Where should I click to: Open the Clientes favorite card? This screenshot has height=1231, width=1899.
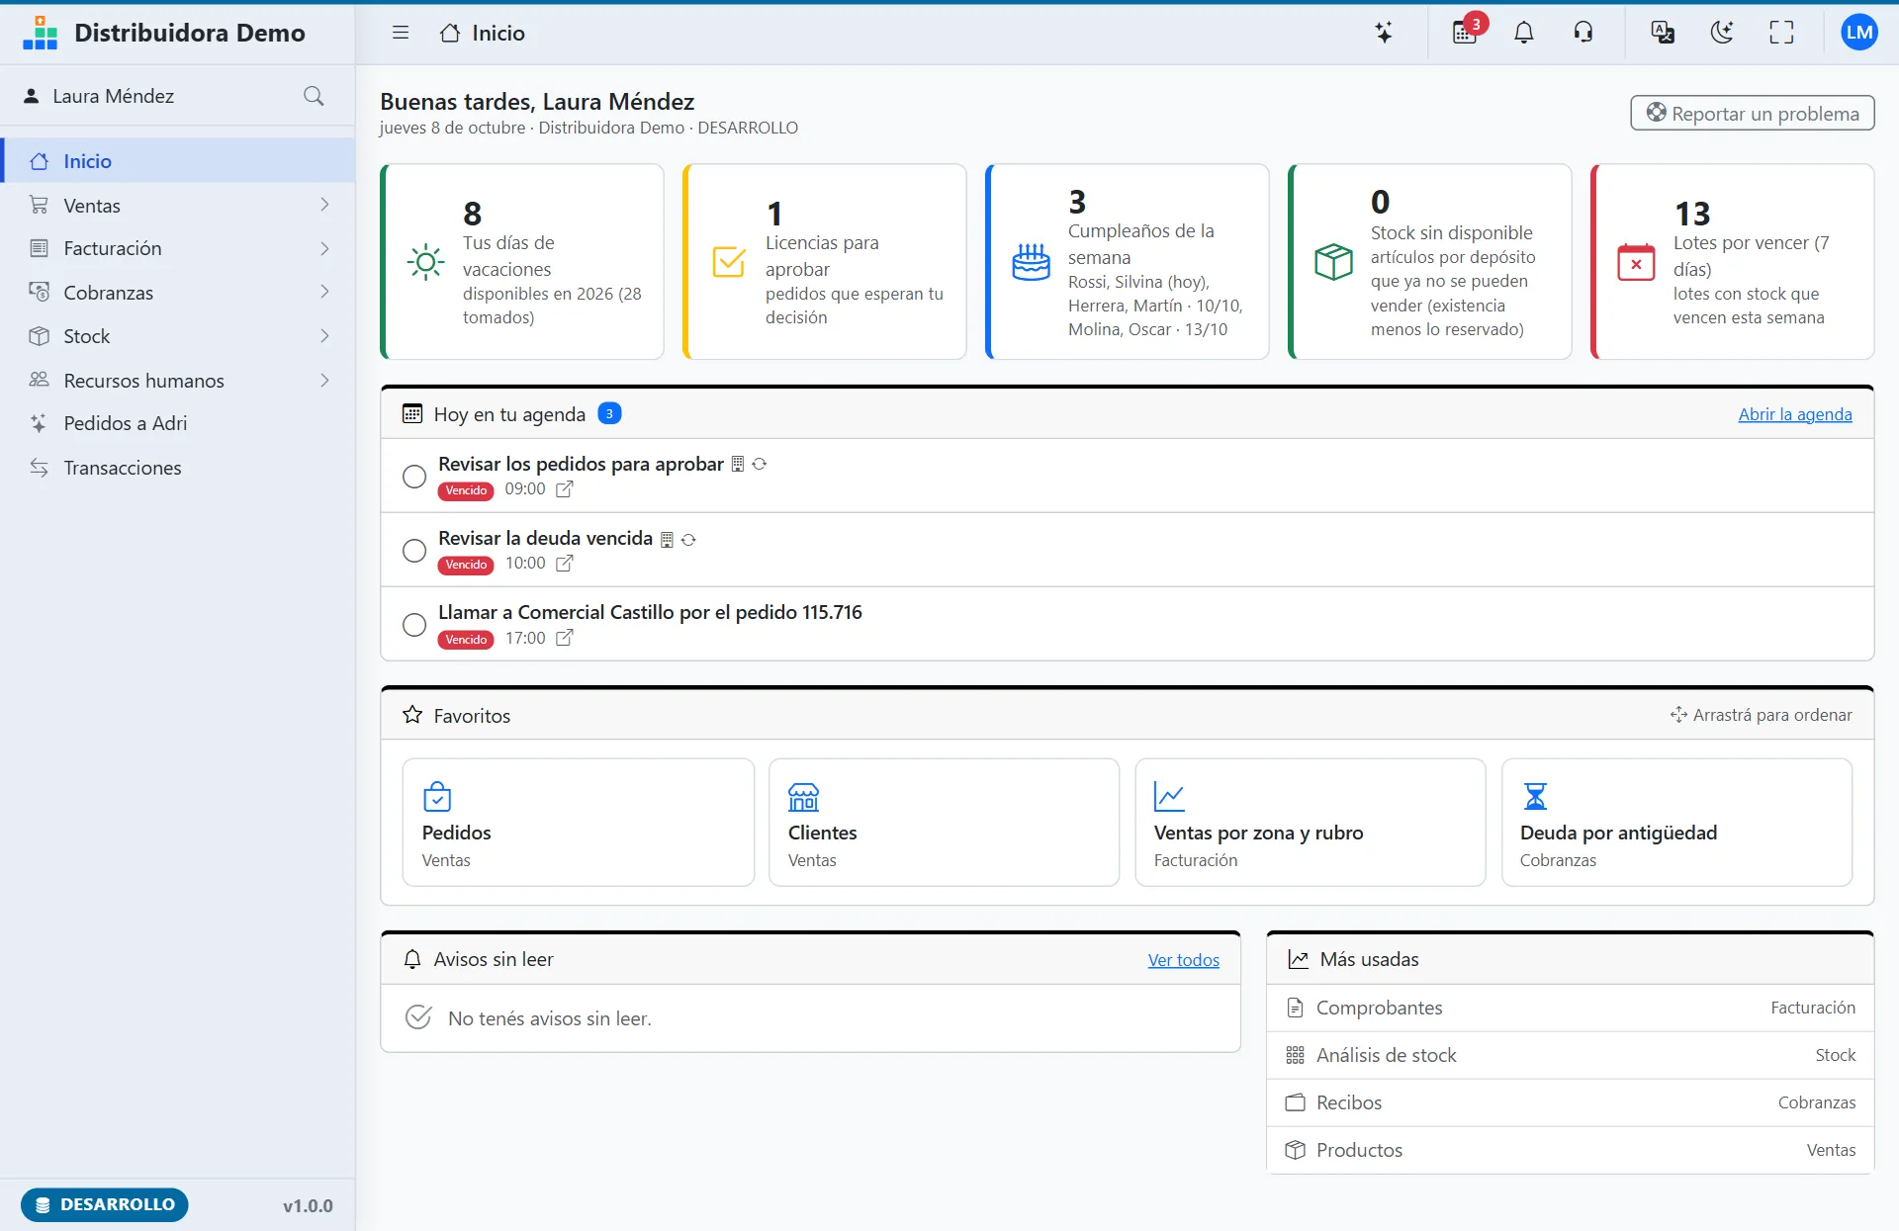944,822
